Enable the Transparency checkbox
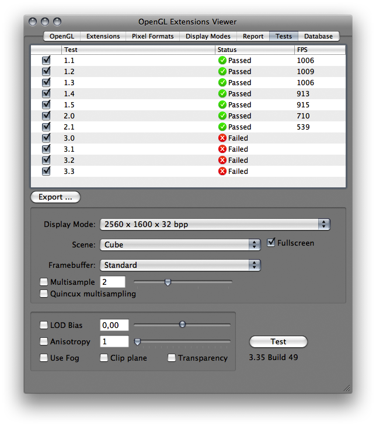Viewport: 376px width, 426px height. [172, 358]
